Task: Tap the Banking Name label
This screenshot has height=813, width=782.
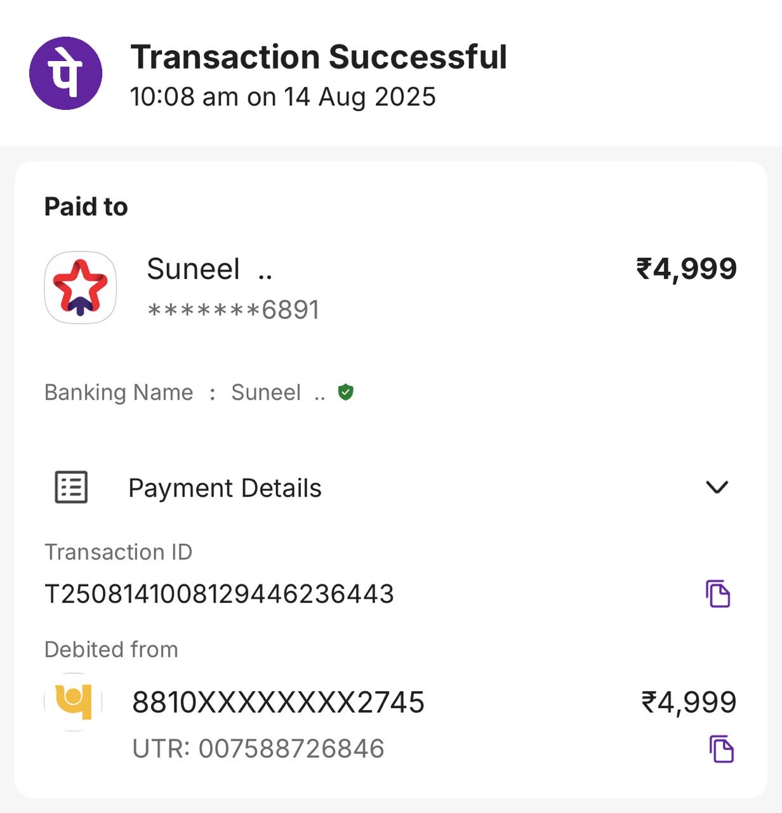Action: tap(119, 393)
